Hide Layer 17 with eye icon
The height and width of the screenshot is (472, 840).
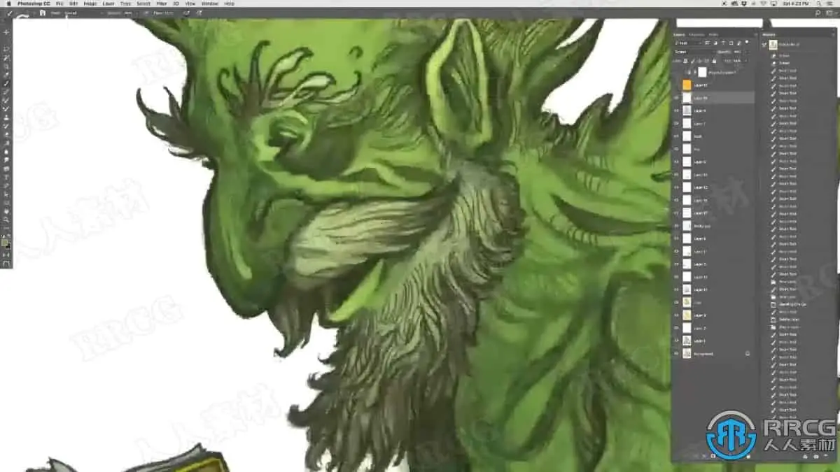click(x=677, y=213)
